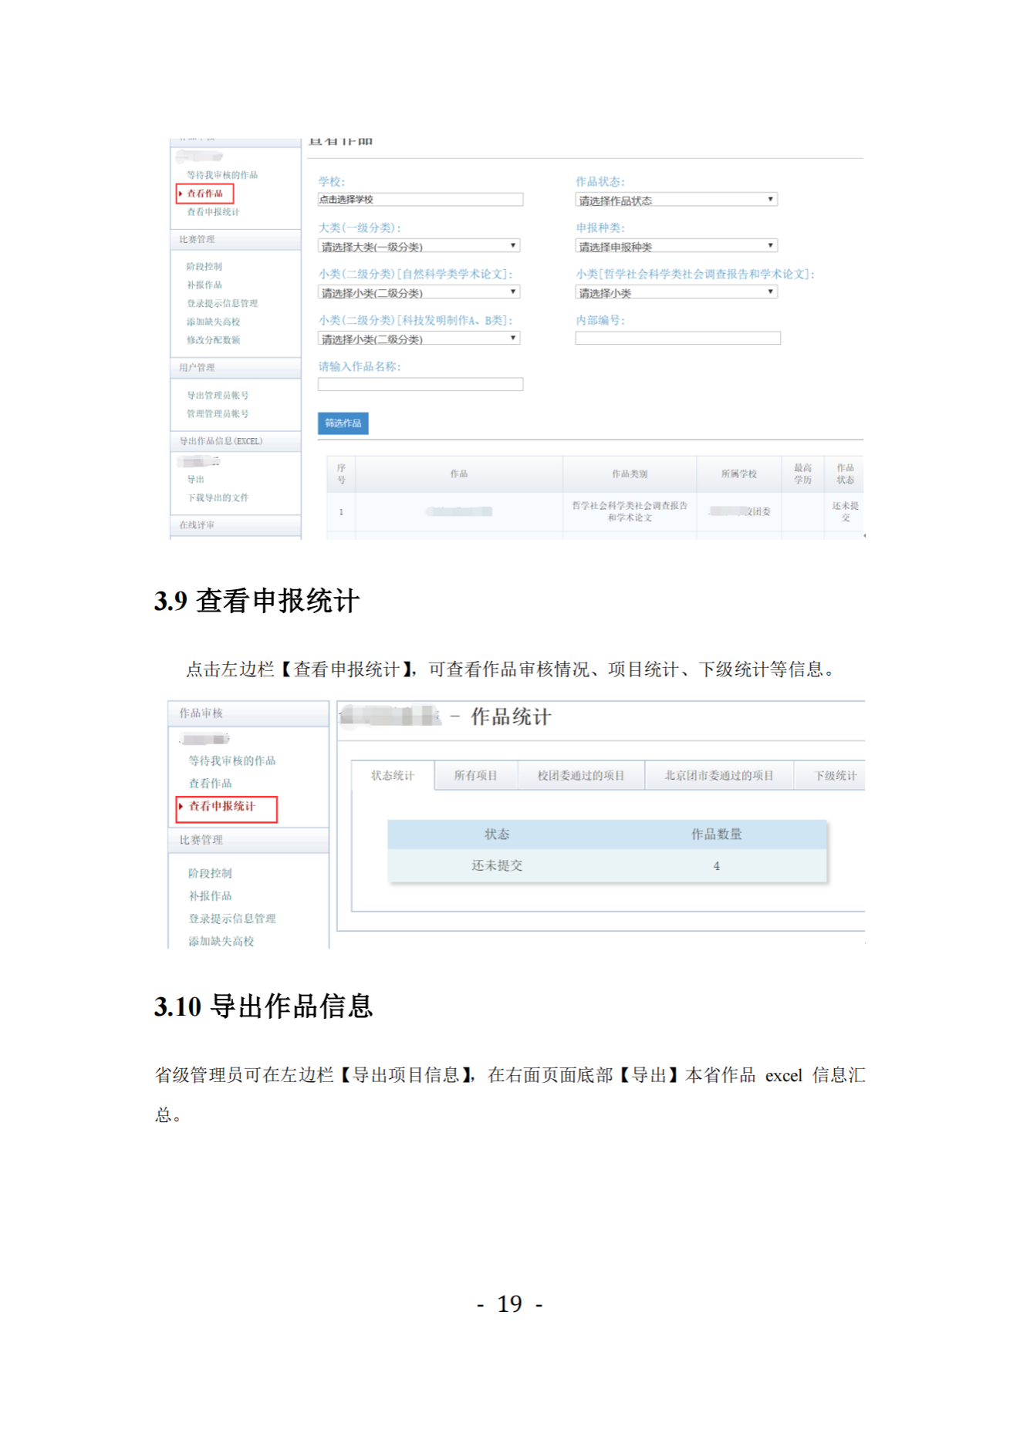
Task: Open the 校团委通过的项目 tab
Action: click(x=580, y=776)
